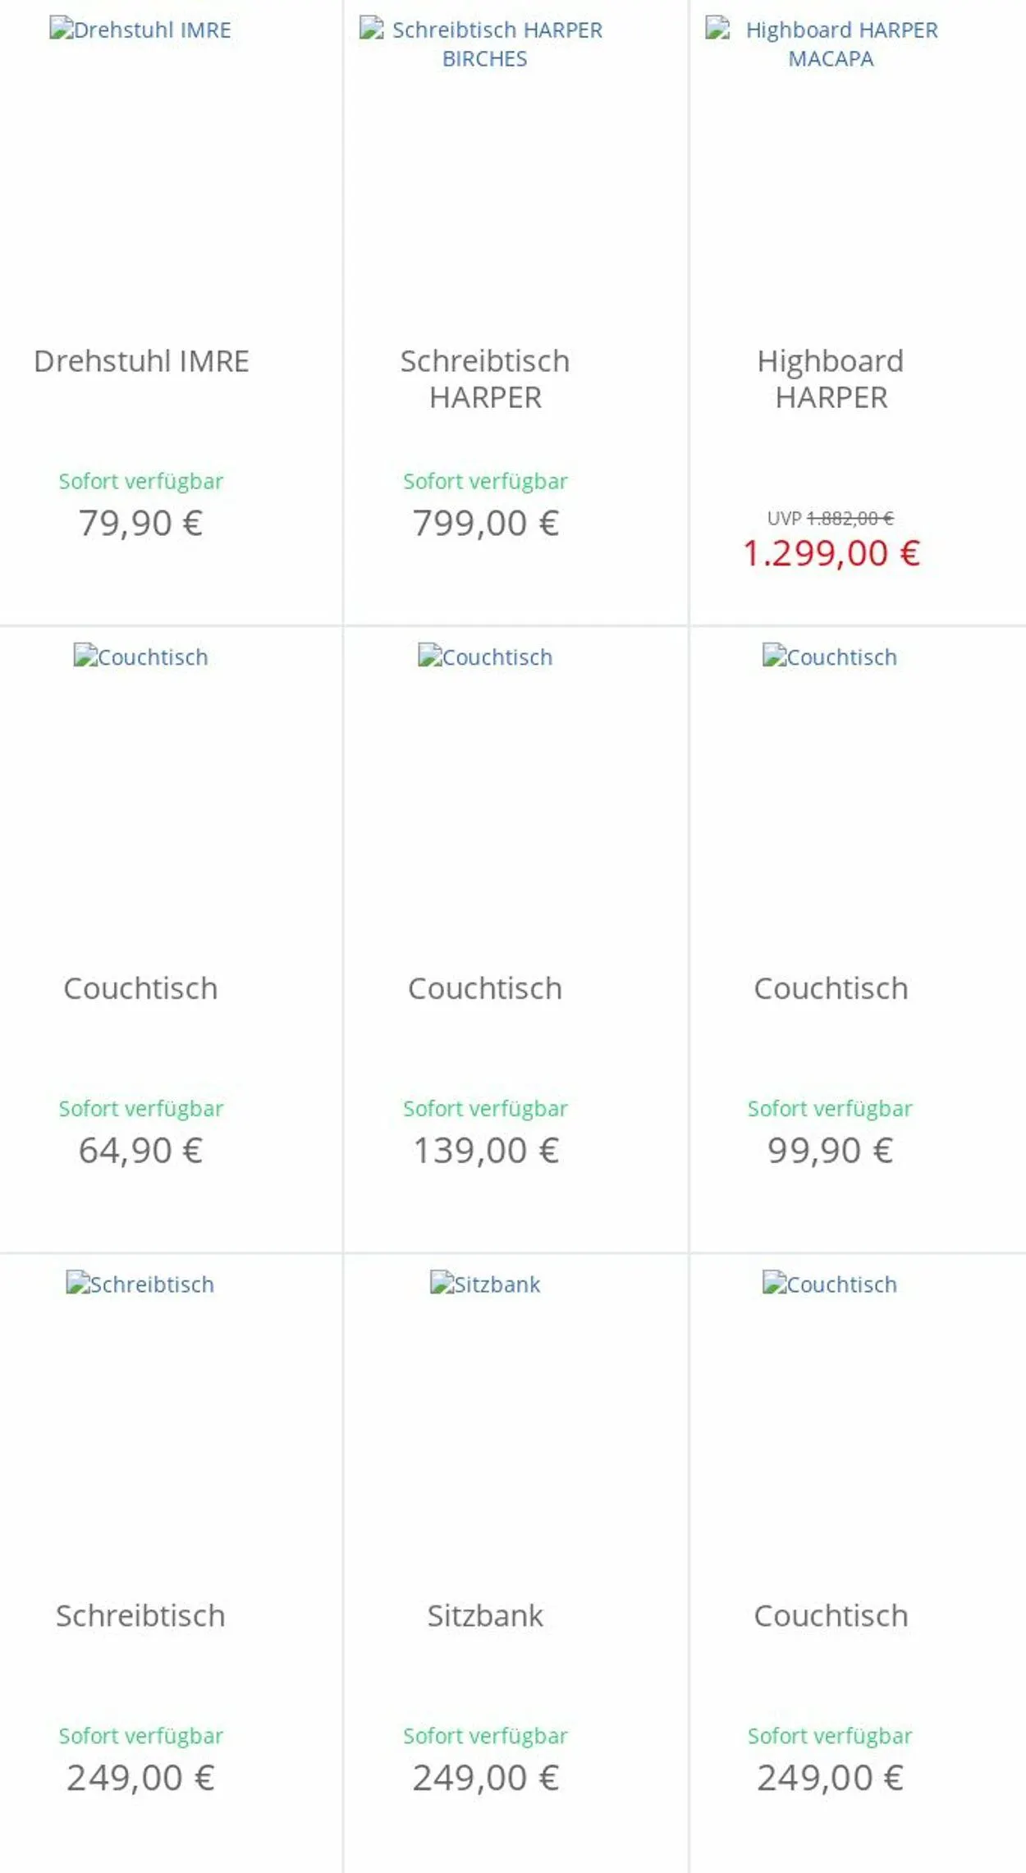This screenshot has width=1026, height=1873.
Task: Click image placeholder of the 249,00 € Schreibtisch
Action: pyautogui.click(x=140, y=1285)
